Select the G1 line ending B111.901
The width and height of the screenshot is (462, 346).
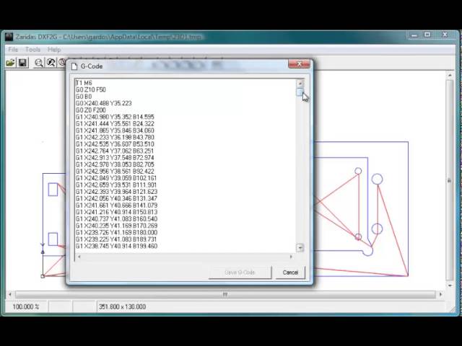click(116, 185)
